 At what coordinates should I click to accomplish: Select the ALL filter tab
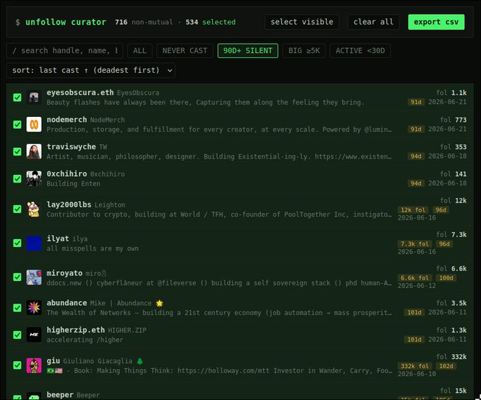[139, 51]
